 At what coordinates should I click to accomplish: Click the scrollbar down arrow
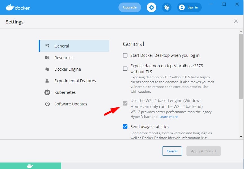(x=241, y=137)
